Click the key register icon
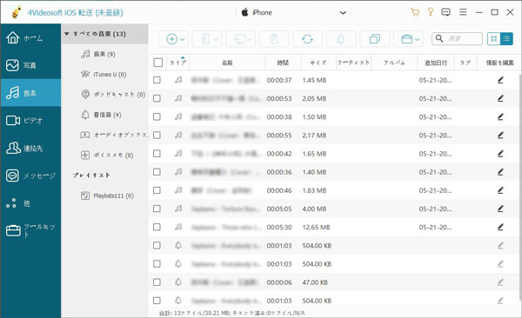522x318 pixels. pos(431,12)
